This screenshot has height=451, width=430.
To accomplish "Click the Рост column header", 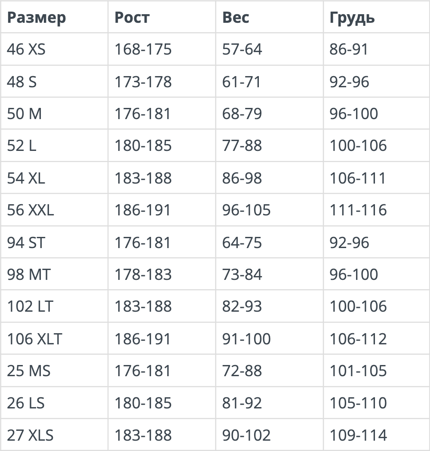I will point(132,18).
